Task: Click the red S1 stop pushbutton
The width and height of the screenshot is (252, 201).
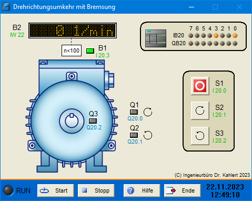Action: point(200,86)
